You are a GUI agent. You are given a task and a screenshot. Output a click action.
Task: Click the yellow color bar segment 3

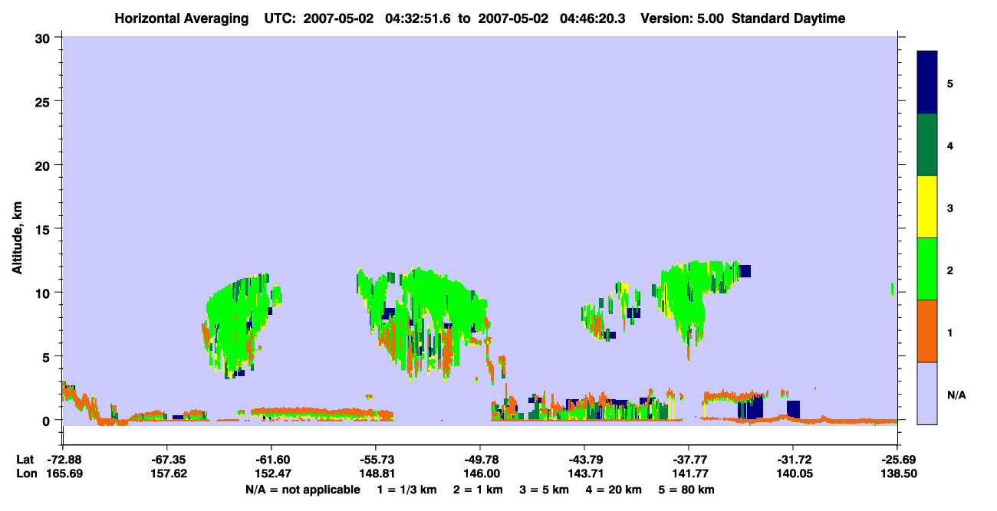pos(927,207)
